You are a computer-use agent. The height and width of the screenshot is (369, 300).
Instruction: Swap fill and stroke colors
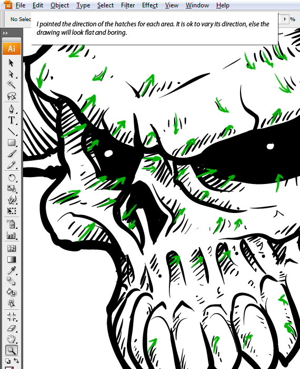coord(16,361)
